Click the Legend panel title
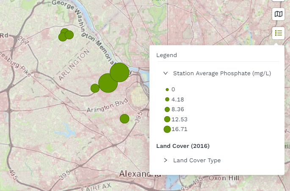This screenshot has width=290, height=191. [166, 55]
